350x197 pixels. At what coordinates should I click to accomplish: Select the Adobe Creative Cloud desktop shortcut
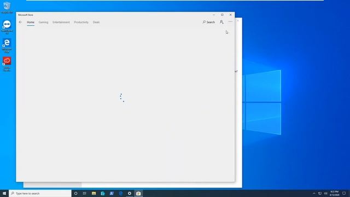(7, 64)
